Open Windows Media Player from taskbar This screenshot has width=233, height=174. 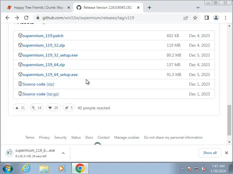click(61, 168)
